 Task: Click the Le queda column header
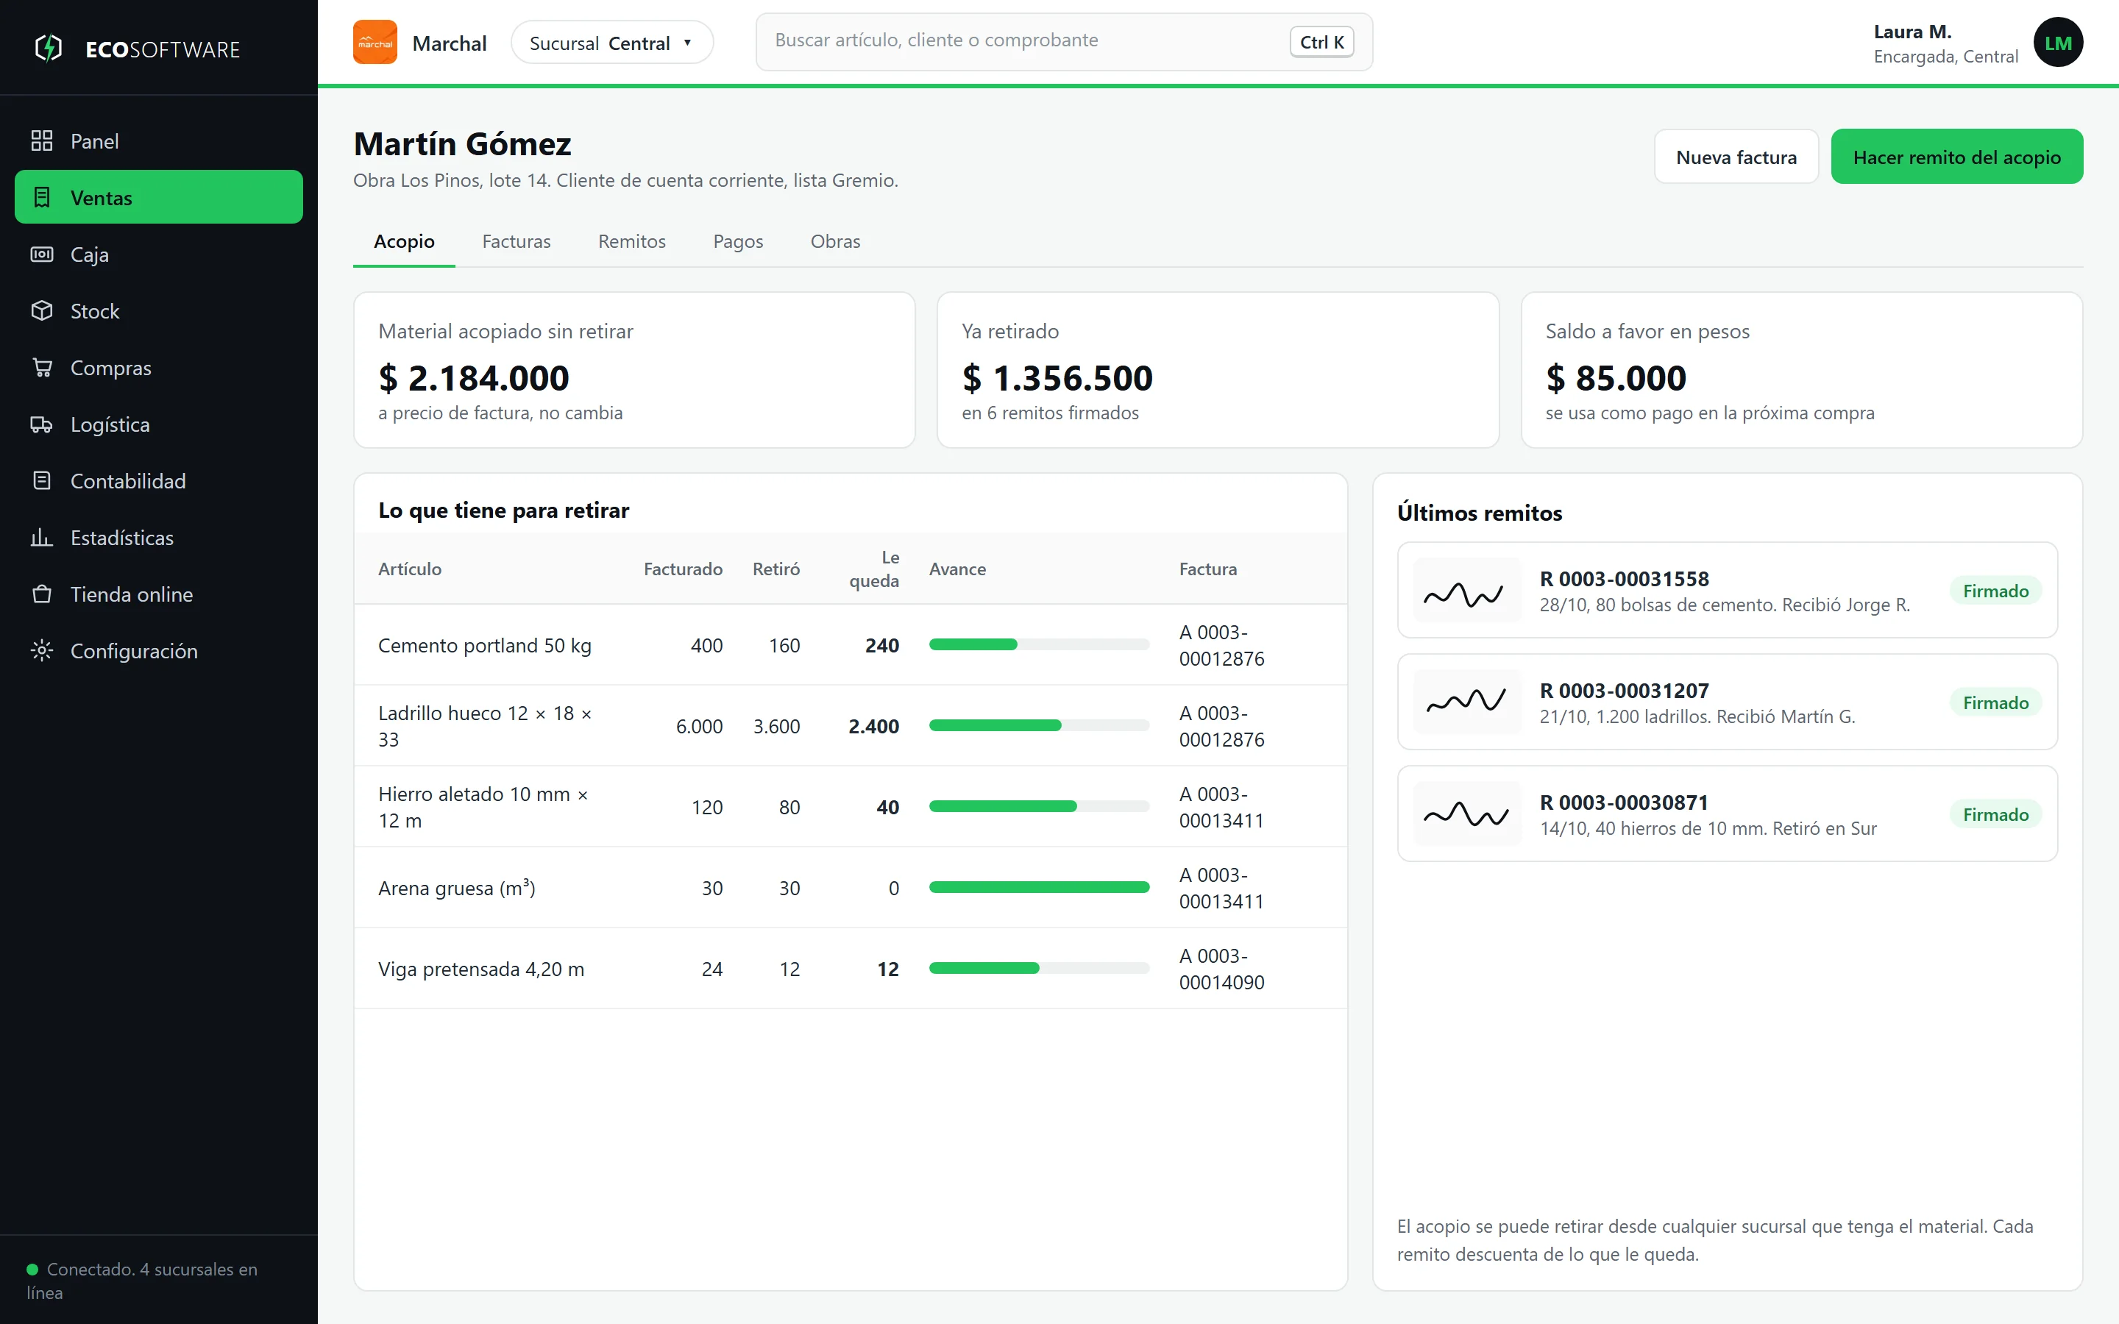coord(874,569)
